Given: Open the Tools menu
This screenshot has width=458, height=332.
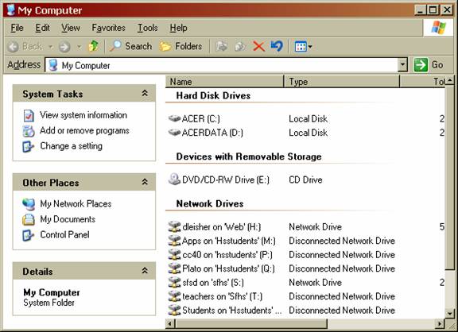Looking at the screenshot, I should [148, 28].
